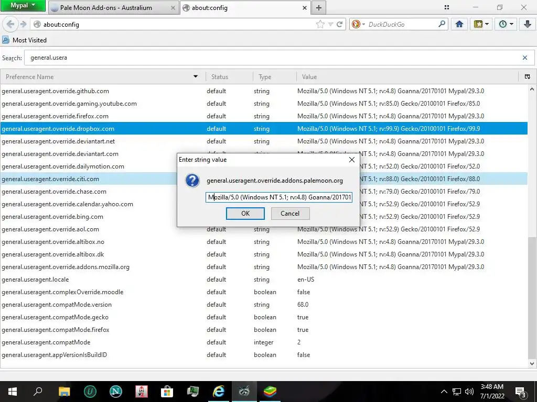This screenshot has width=537, height=402.
Task: Select general.useragent.locale preference
Action: point(264,280)
